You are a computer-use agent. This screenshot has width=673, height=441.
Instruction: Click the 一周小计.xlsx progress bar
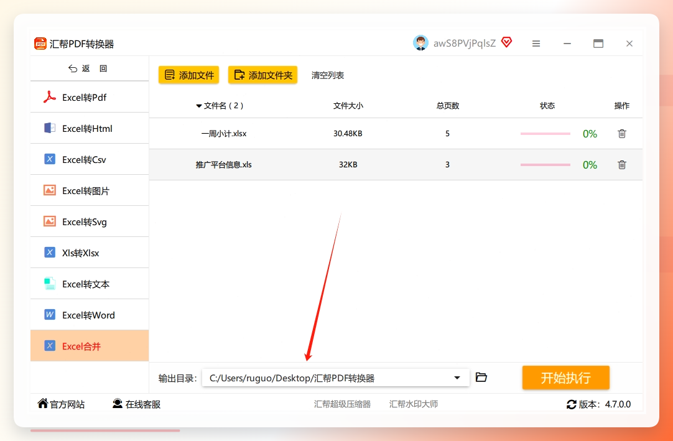[x=545, y=134]
